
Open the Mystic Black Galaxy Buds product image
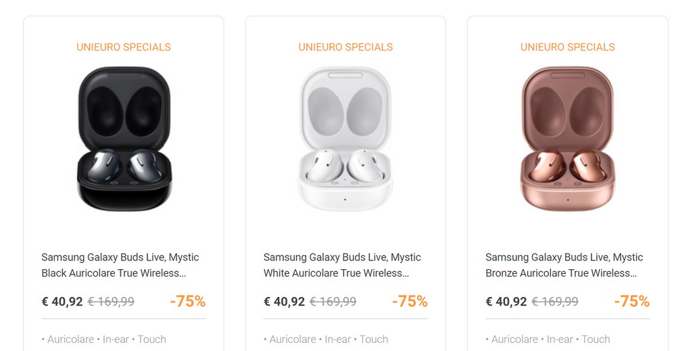click(x=124, y=139)
